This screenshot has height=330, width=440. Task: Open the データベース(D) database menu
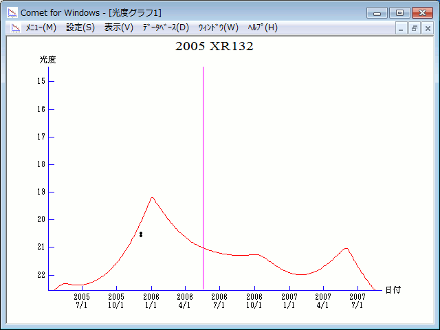[x=165, y=27]
